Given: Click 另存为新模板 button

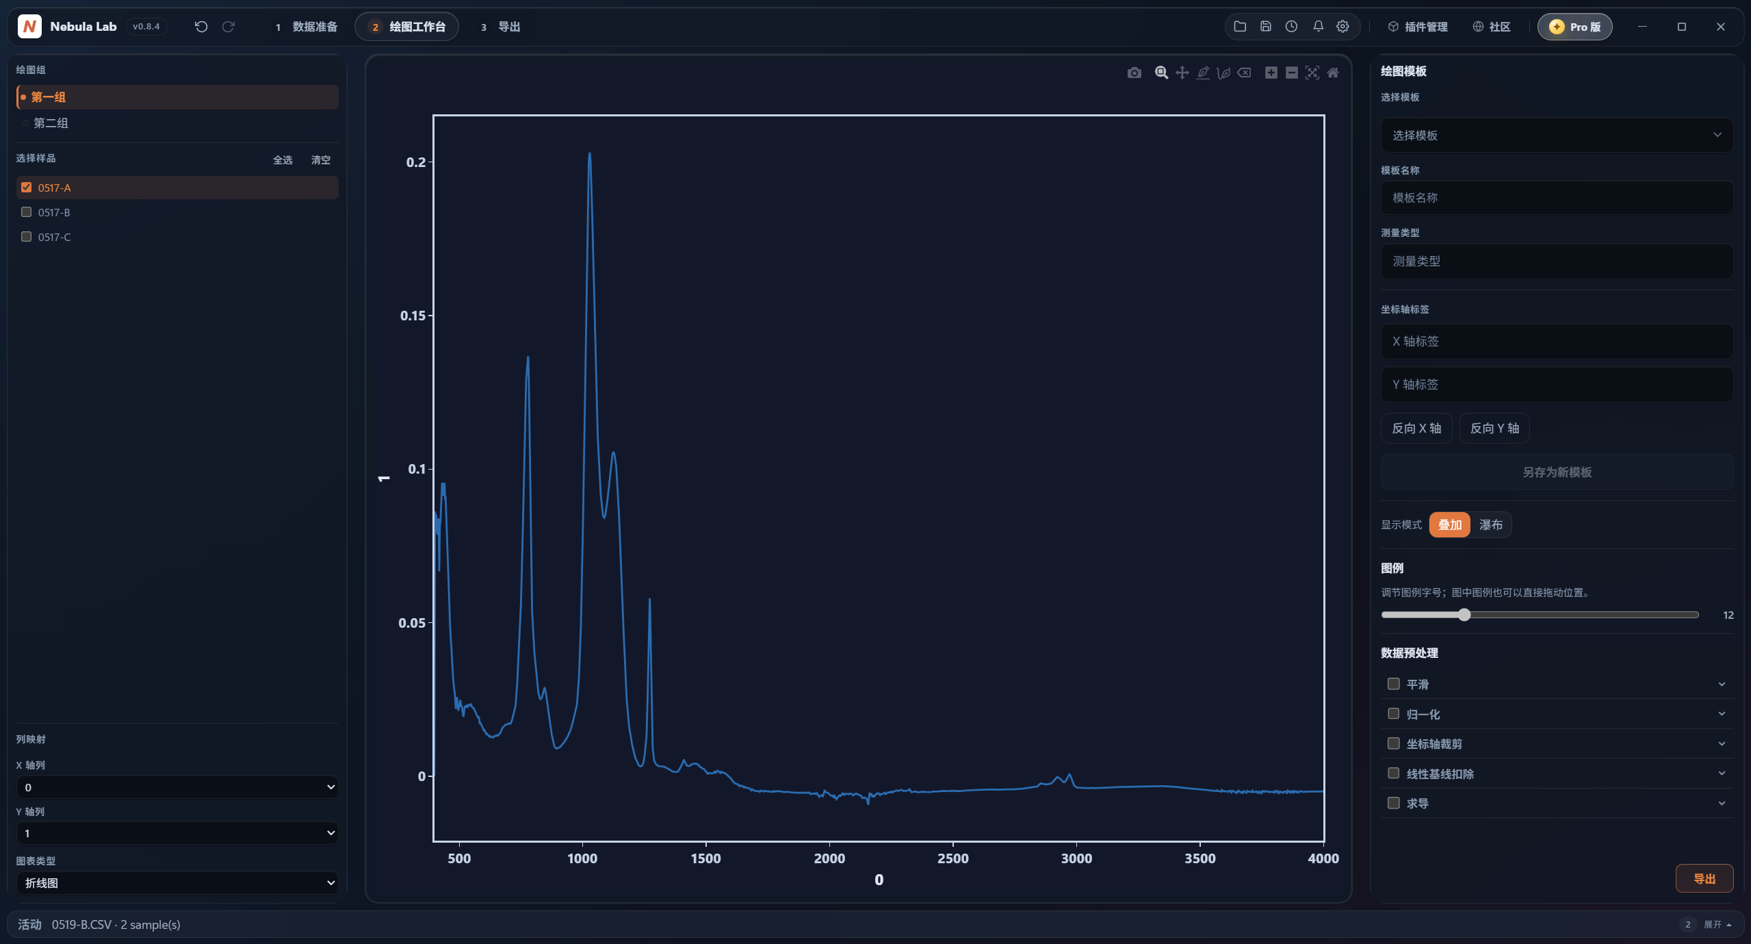Looking at the screenshot, I should pos(1556,472).
